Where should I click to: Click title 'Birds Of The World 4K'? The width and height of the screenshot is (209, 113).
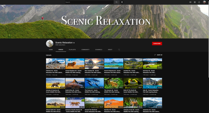pos(131,91)
